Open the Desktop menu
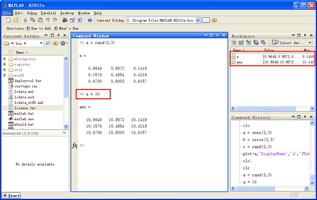Viewport: 317px width, 200px height. [x=67, y=13]
